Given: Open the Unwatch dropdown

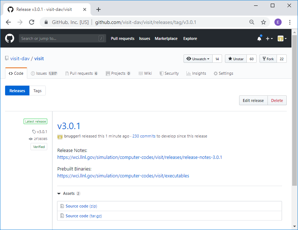Looking at the screenshot, I should (198, 59).
